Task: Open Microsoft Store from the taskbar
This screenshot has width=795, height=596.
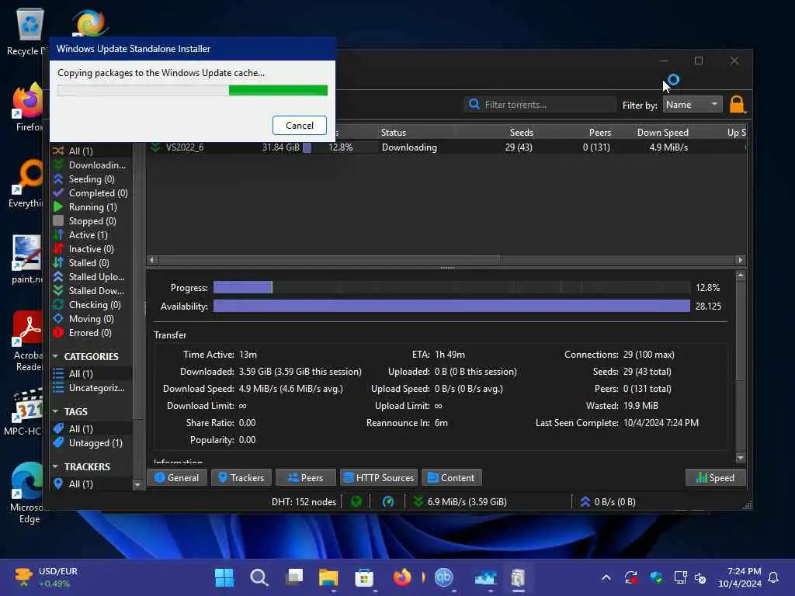Action: 363,577
